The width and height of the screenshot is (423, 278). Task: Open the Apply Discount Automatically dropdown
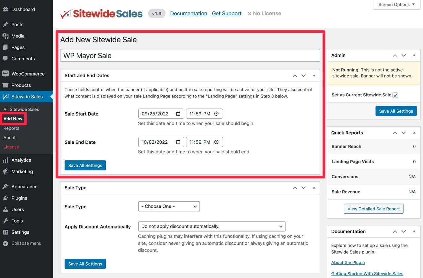tap(211, 226)
